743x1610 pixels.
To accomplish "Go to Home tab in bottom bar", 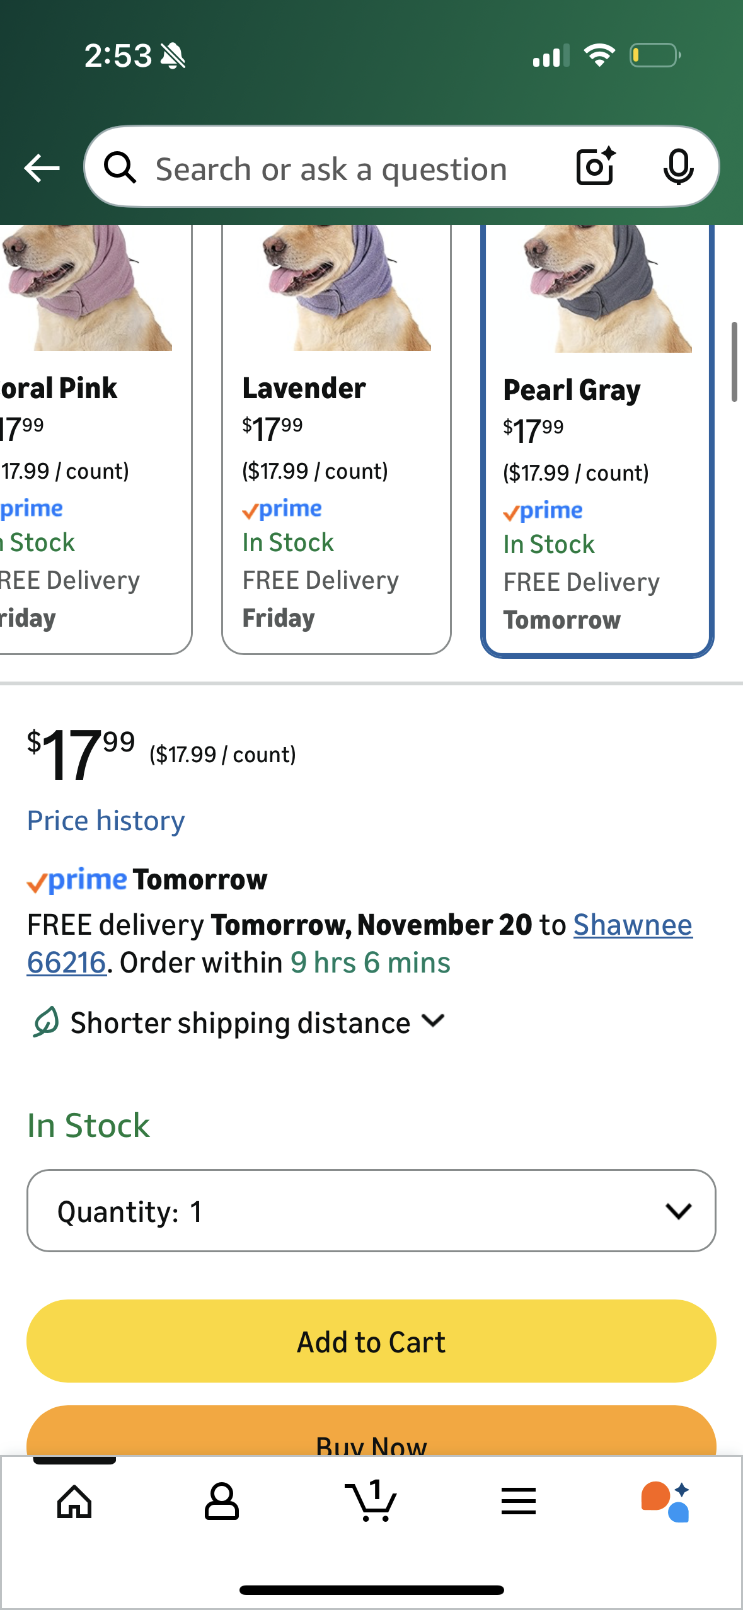I will pyautogui.click(x=74, y=1501).
